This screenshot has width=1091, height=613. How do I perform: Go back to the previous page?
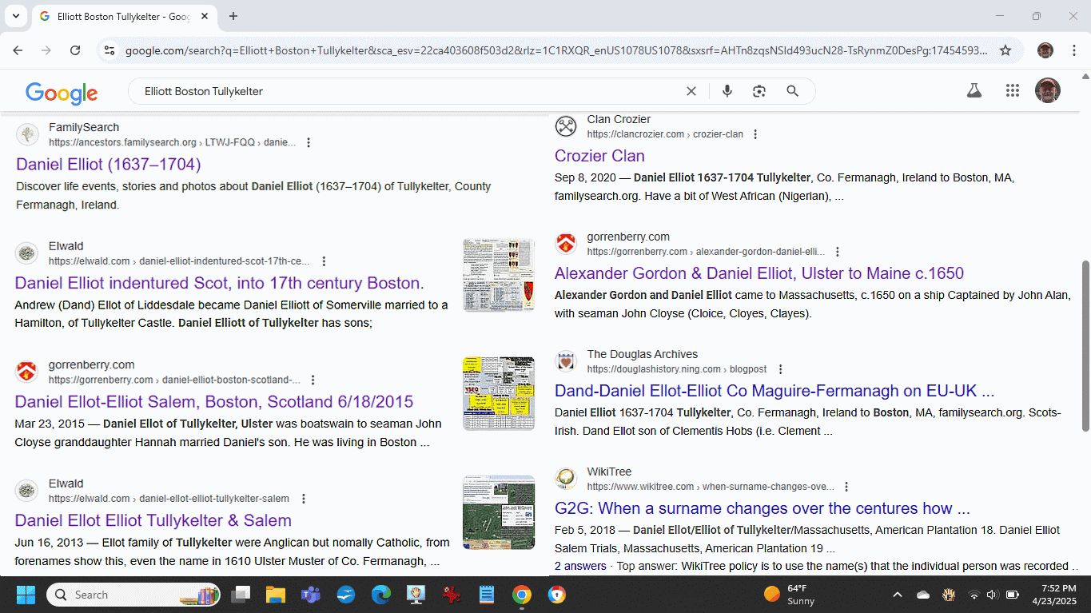coord(18,50)
